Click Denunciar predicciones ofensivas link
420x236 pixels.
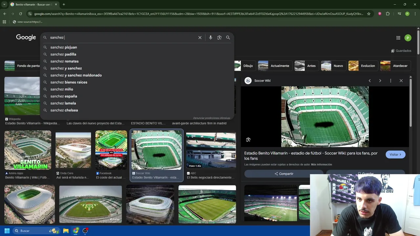[212, 118]
